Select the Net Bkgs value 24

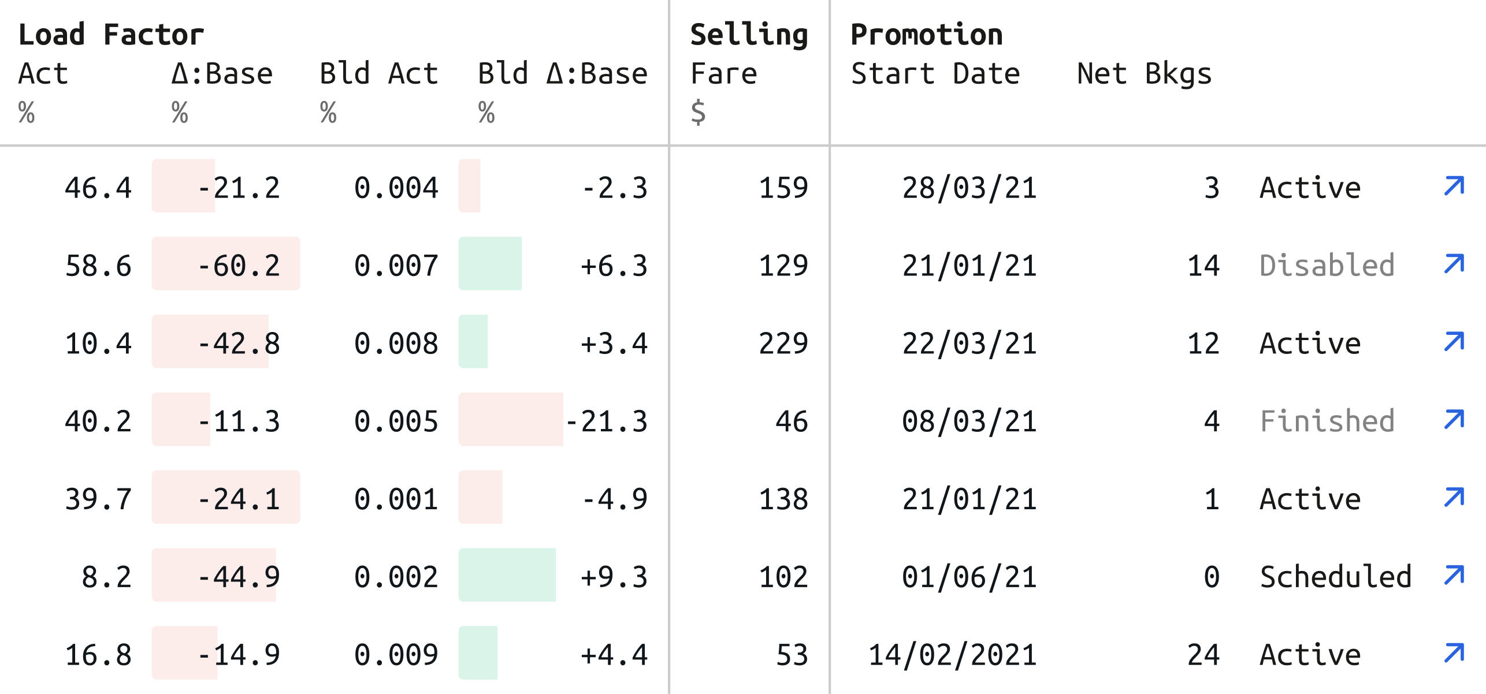pyautogui.click(x=1203, y=655)
